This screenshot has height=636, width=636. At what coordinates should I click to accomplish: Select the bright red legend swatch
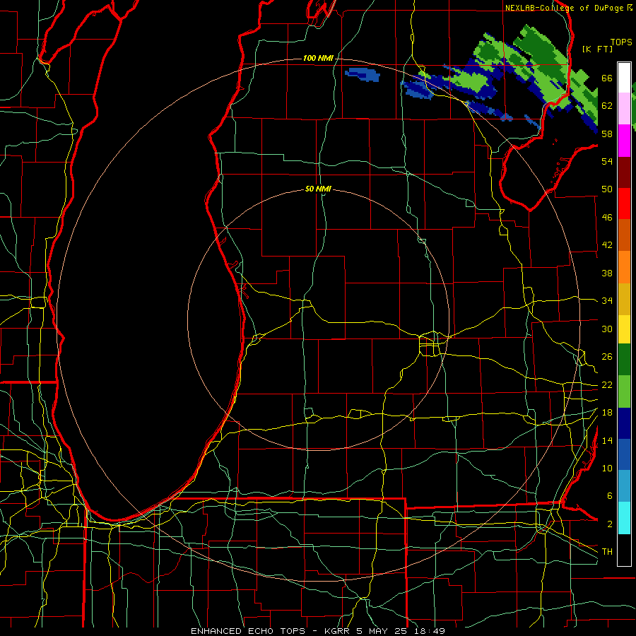click(x=624, y=204)
